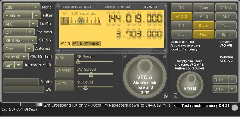Click the 24 WPM value box
Image resolution: width=240 pixels, height=117 pixels.
[x=65, y=73]
